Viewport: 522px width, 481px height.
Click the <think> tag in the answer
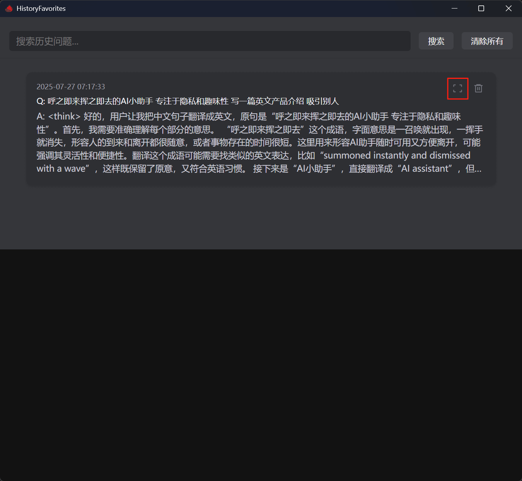[64, 116]
